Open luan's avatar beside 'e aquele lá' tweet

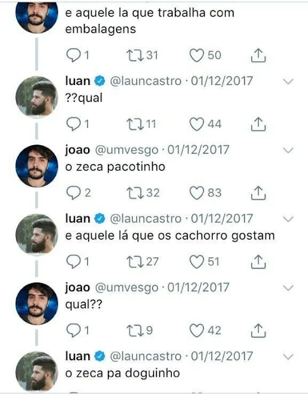[x=37, y=235]
